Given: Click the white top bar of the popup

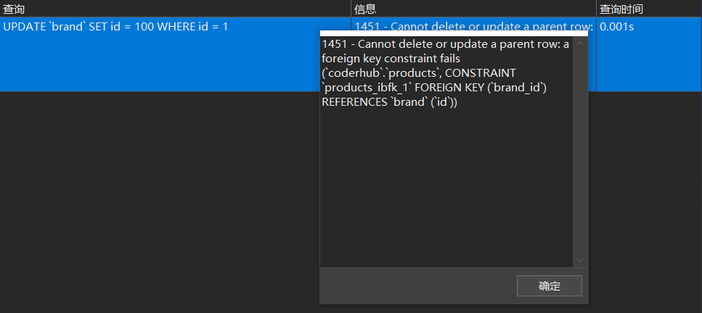Looking at the screenshot, I should (x=454, y=33).
